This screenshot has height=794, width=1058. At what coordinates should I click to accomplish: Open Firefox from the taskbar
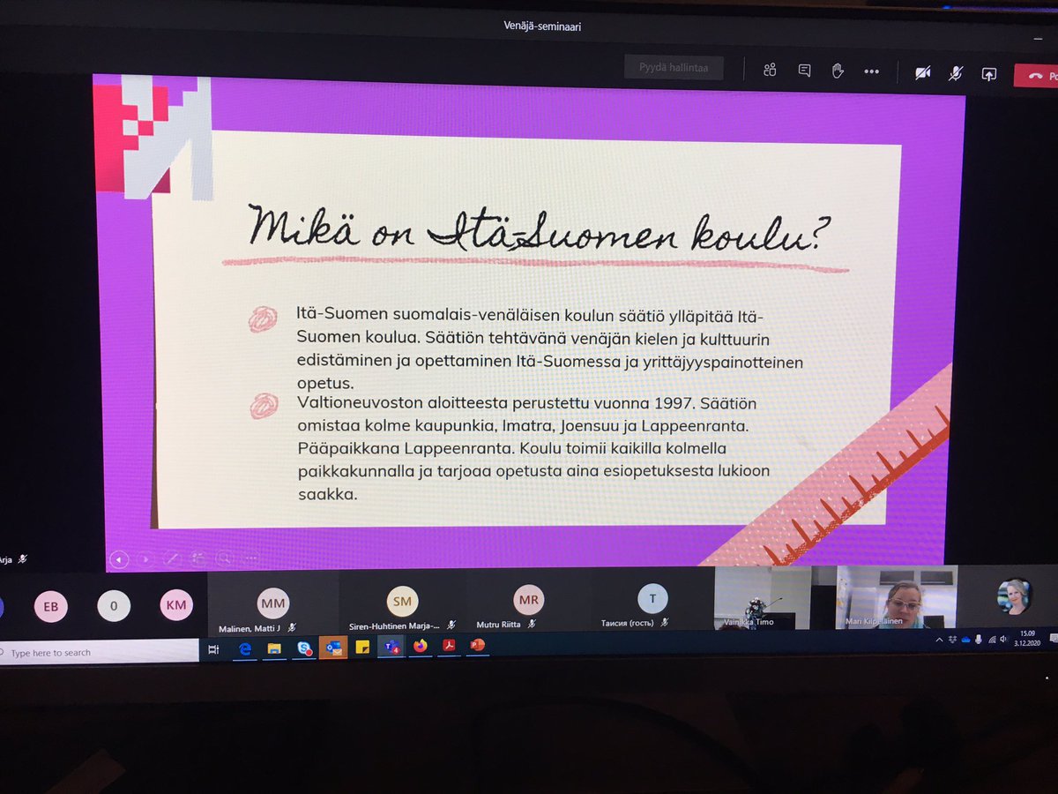(420, 647)
